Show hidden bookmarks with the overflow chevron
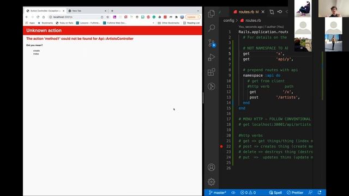 [x=153, y=23]
